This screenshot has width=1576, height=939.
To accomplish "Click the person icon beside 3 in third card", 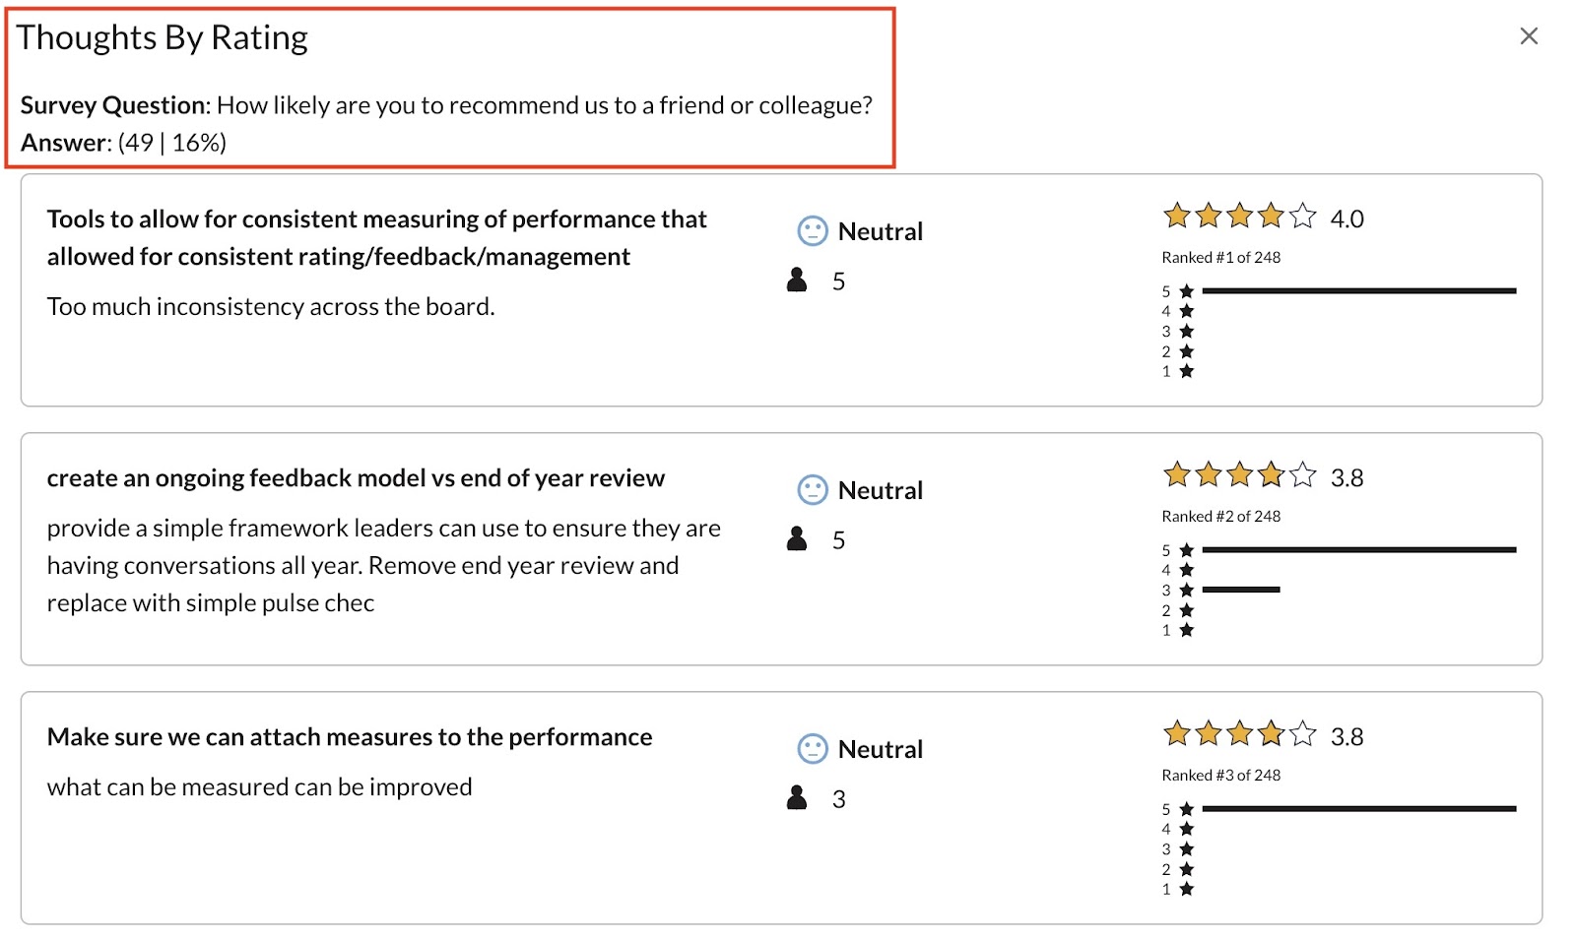I will tap(797, 798).
